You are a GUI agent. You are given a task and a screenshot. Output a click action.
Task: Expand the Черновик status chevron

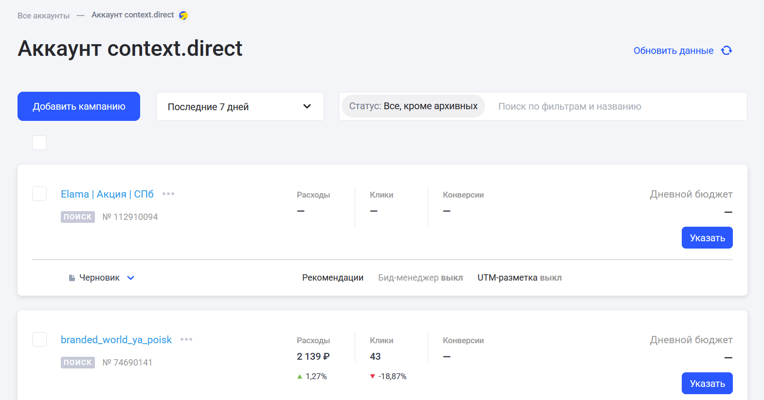coord(130,278)
